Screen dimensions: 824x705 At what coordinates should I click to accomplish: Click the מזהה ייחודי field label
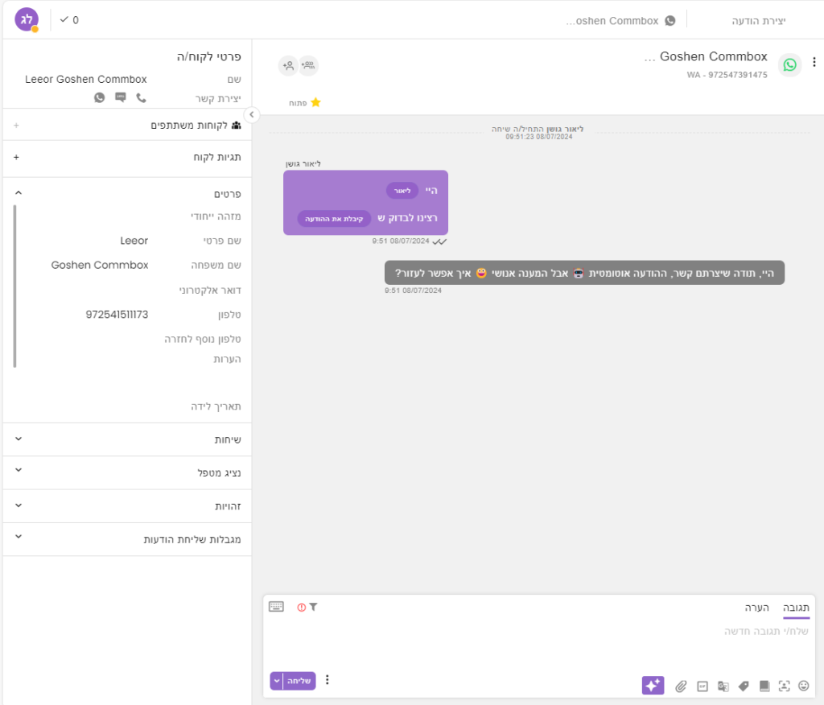click(x=216, y=216)
